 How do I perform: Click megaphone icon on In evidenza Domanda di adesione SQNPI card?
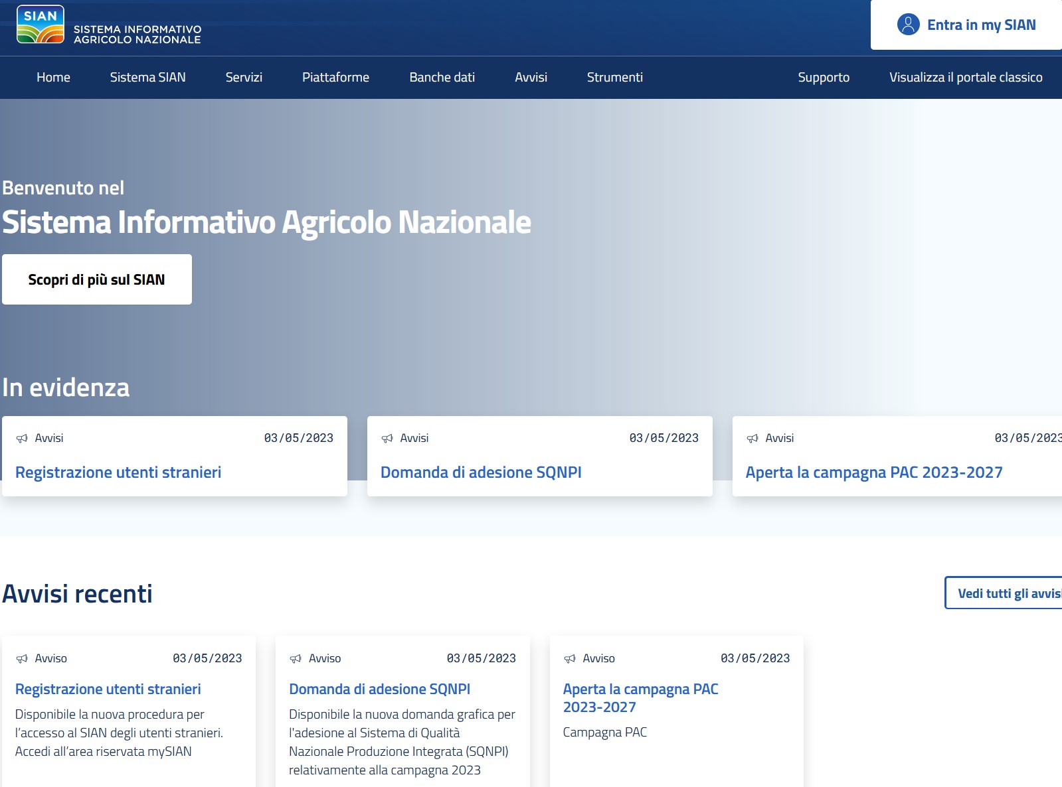click(x=387, y=438)
